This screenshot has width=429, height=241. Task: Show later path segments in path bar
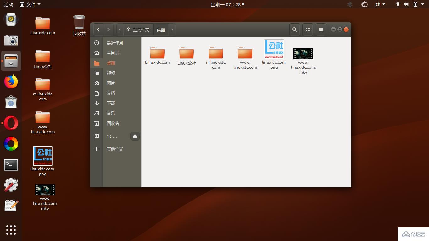[172, 29]
